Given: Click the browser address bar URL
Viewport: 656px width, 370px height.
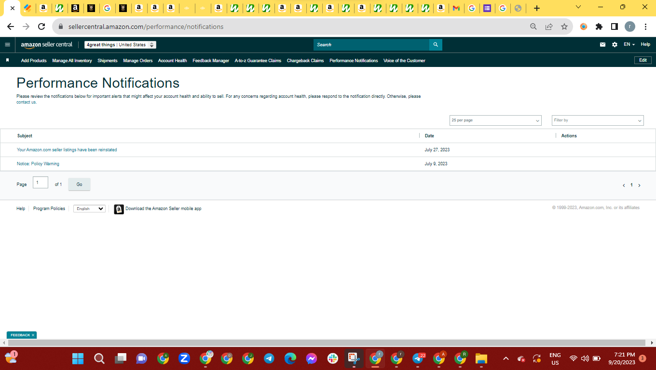Looking at the screenshot, I should (x=146, y=27).
